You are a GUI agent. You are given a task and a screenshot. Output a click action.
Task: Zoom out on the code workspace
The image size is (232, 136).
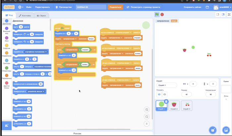point(147,117)
